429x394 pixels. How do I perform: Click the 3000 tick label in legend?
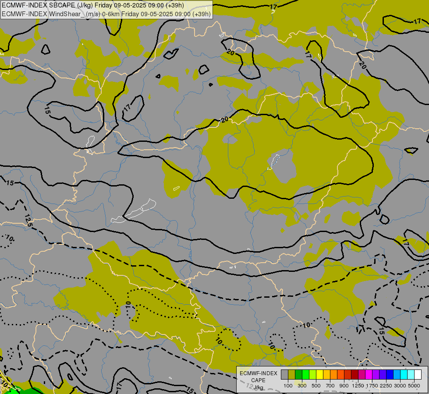click(400, 386)
